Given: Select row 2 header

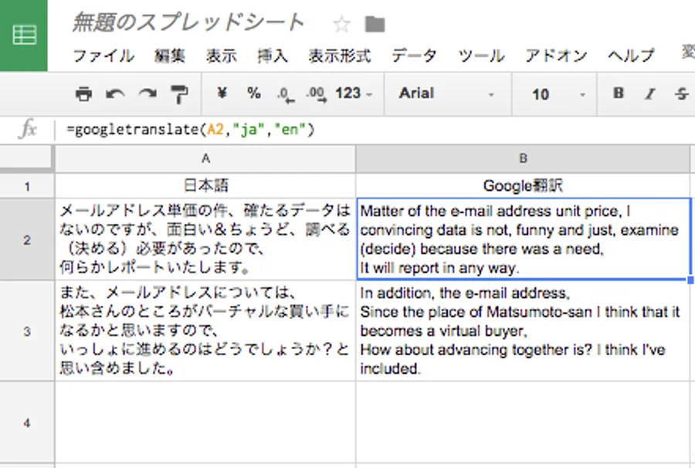Looking at the screenshot, I should 27,239.
